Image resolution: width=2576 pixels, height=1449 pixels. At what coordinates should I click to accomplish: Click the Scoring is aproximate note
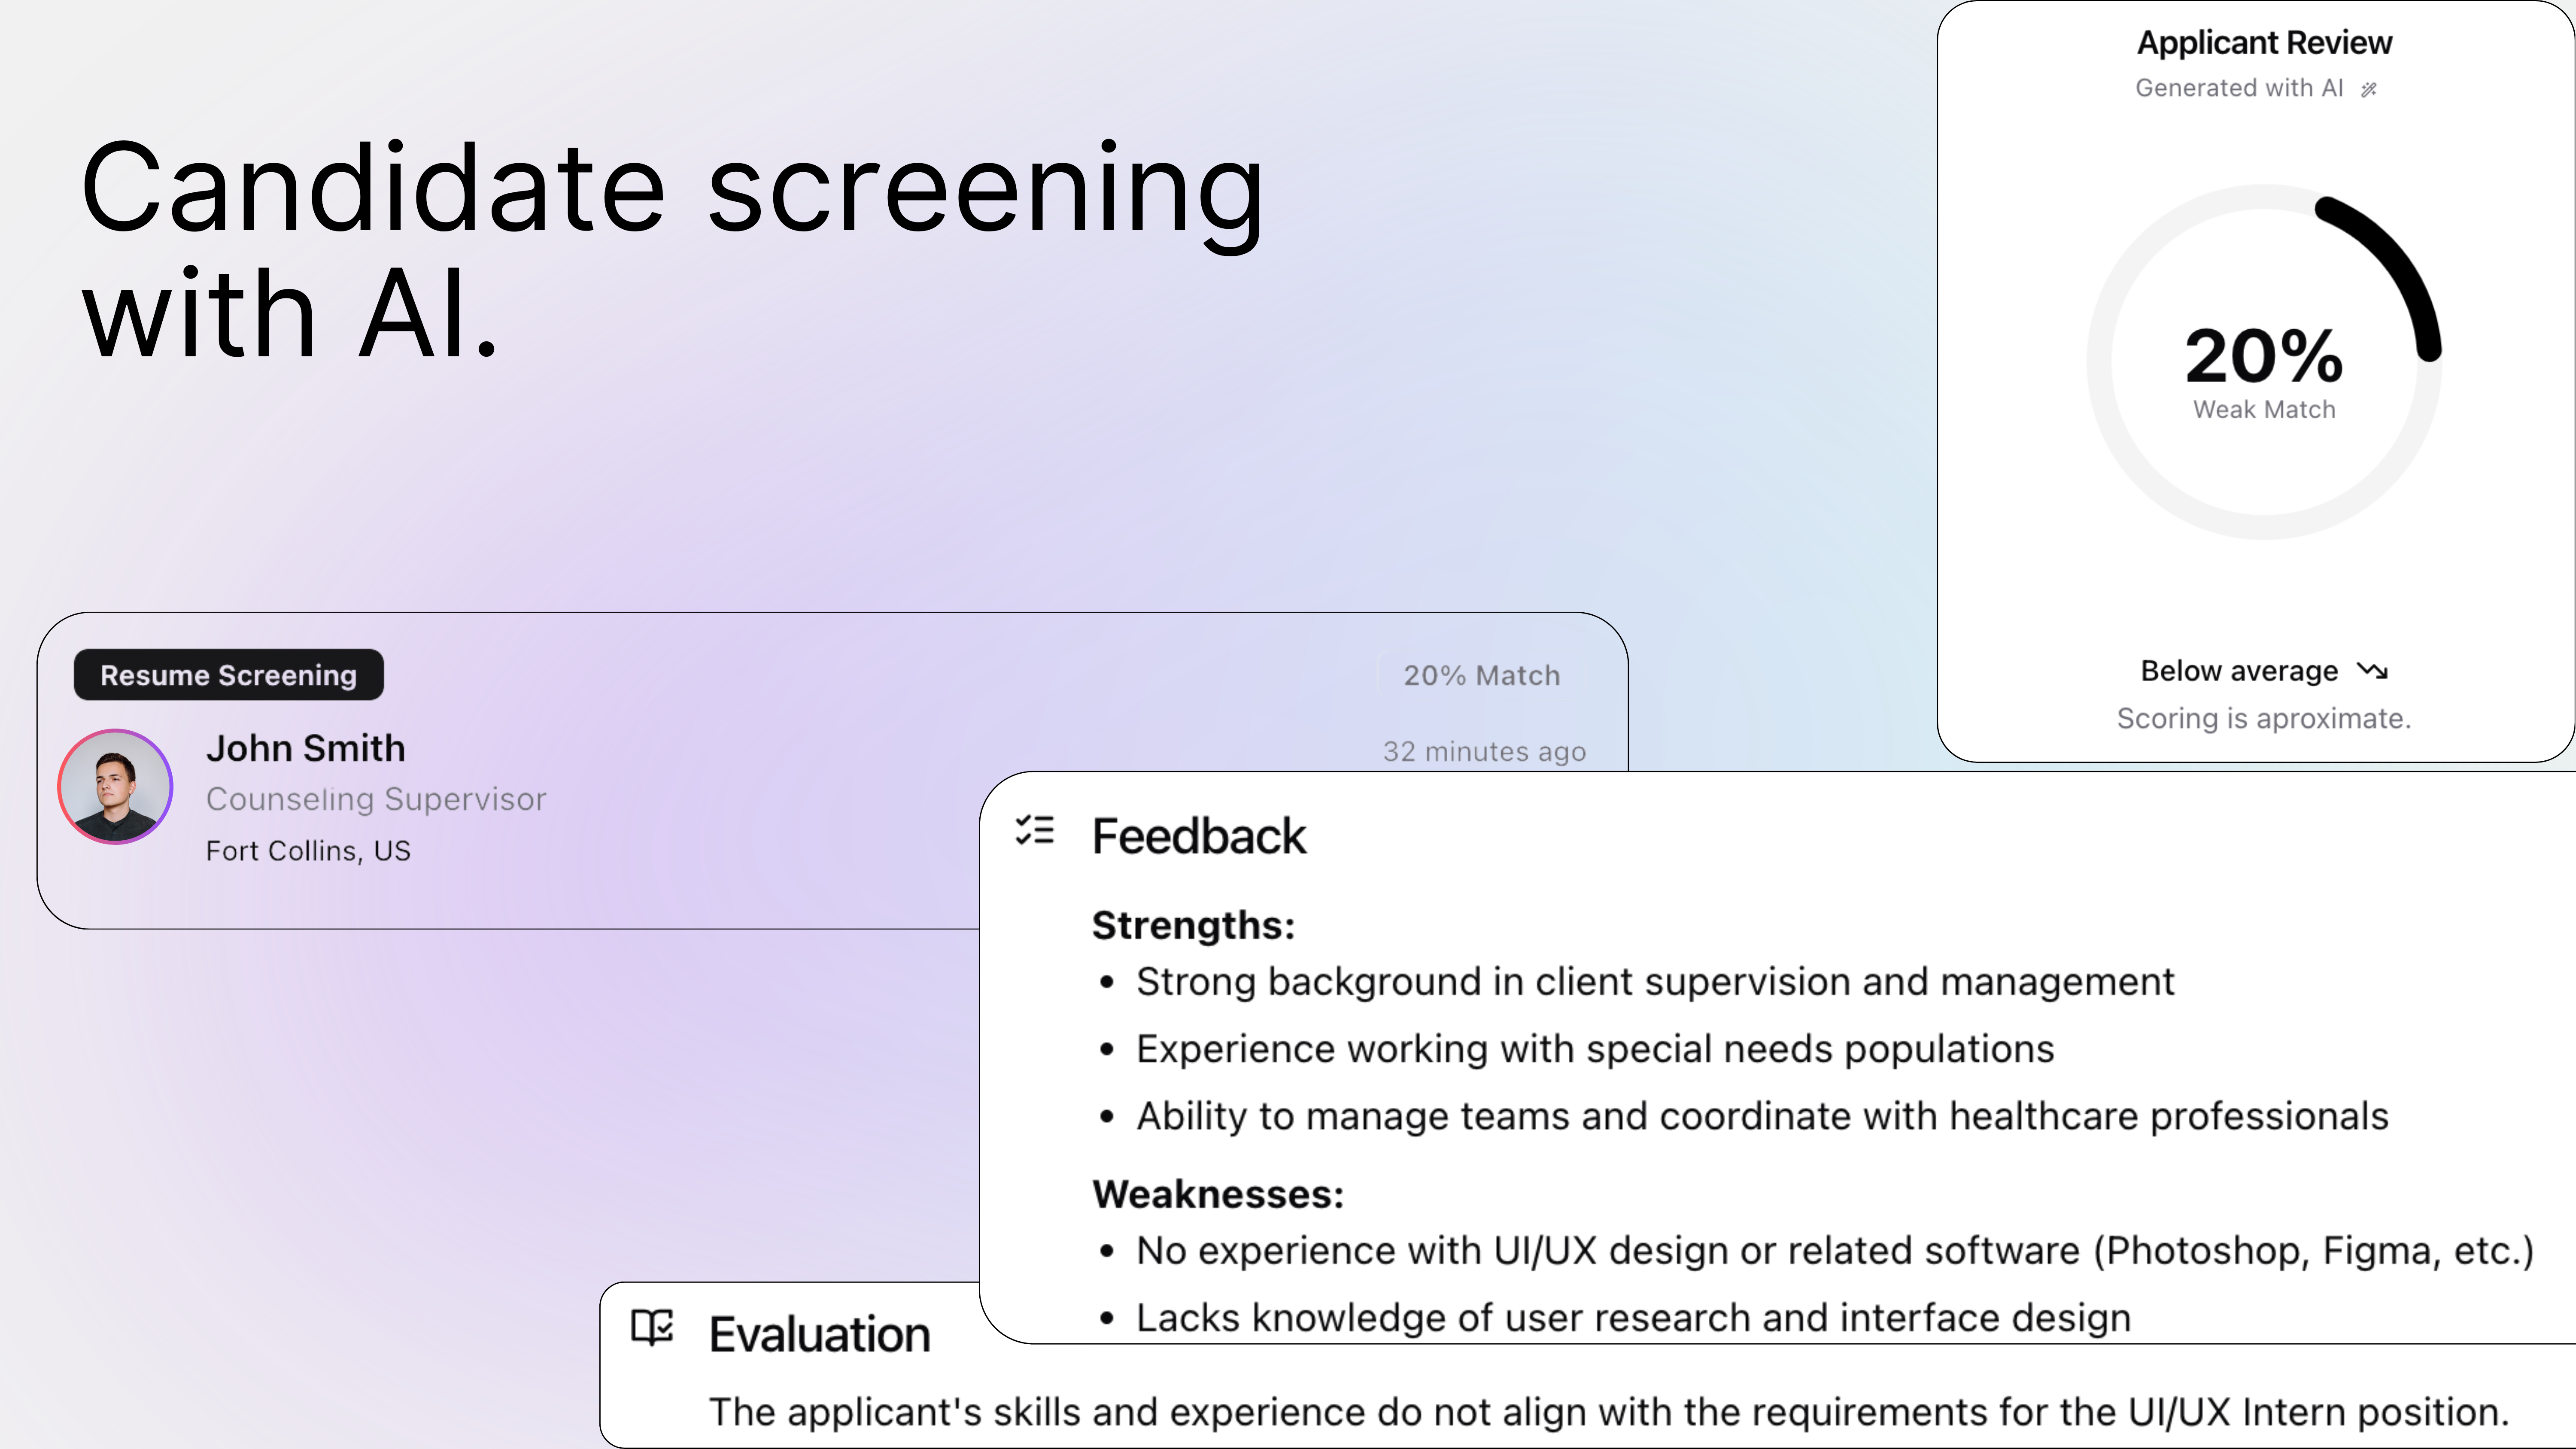point(2264,719)
